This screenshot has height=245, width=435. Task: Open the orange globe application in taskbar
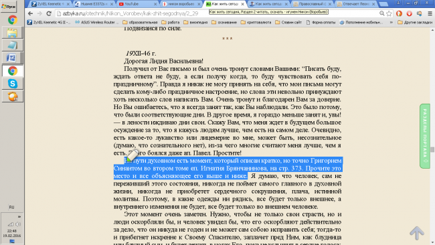13,96
